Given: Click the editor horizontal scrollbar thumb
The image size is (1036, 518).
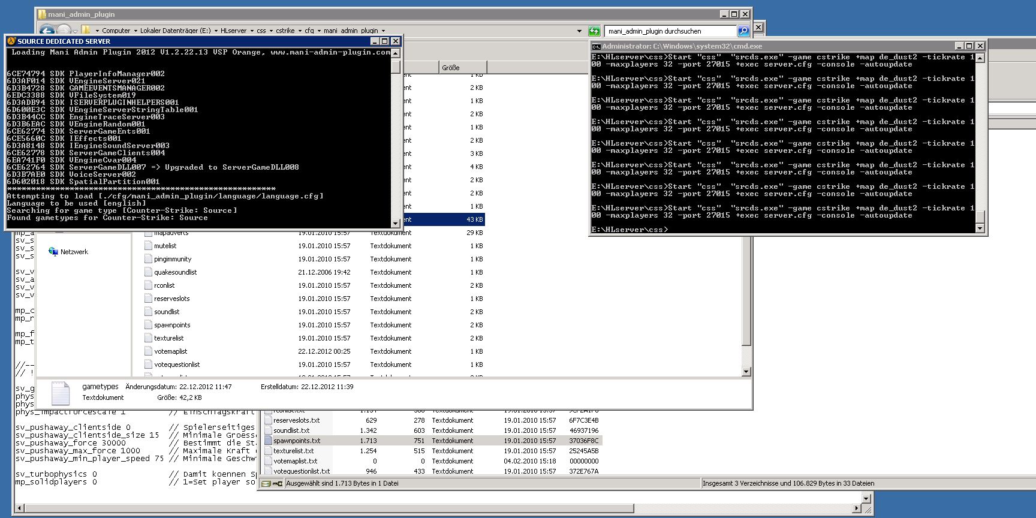Looking at the screenshot, I should pyautogui.click(x=329, y=508).
